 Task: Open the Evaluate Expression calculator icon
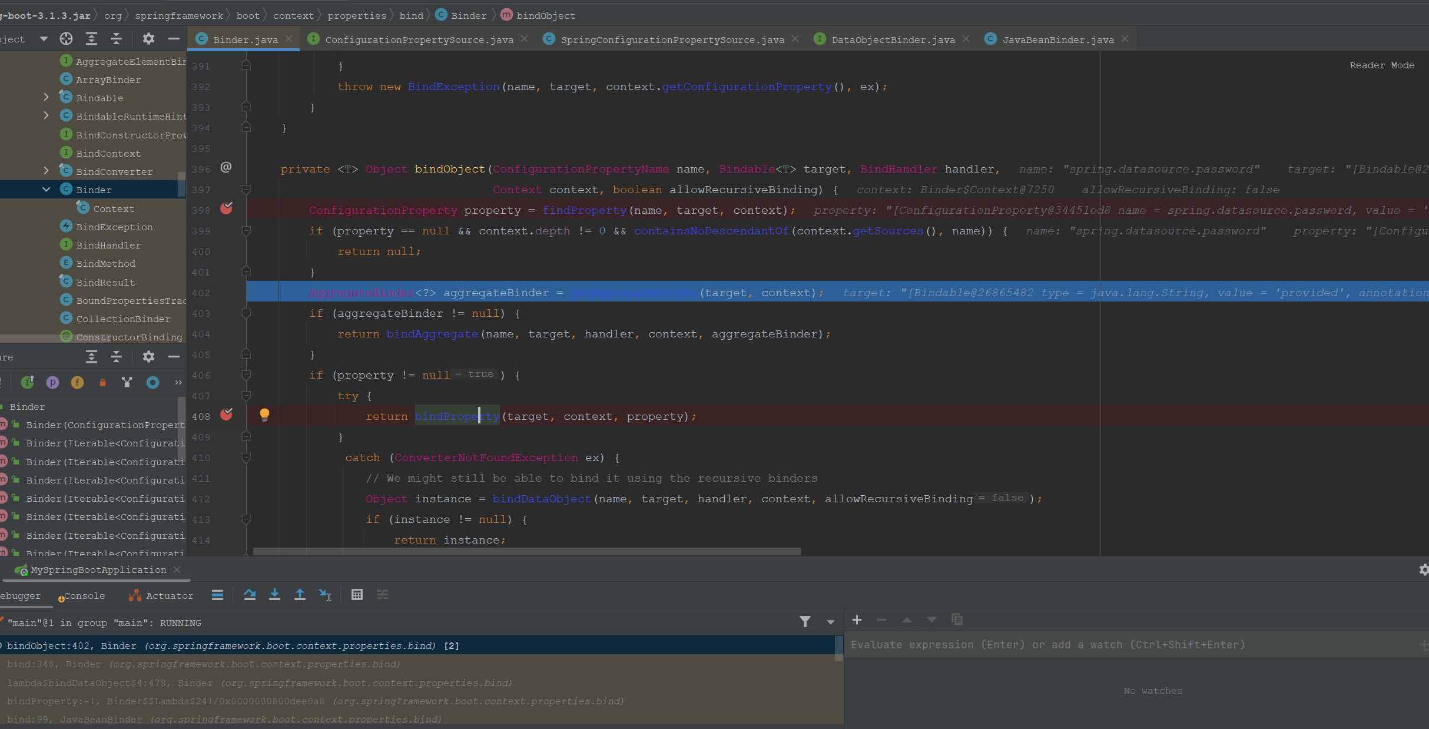[x=357, y=595]
